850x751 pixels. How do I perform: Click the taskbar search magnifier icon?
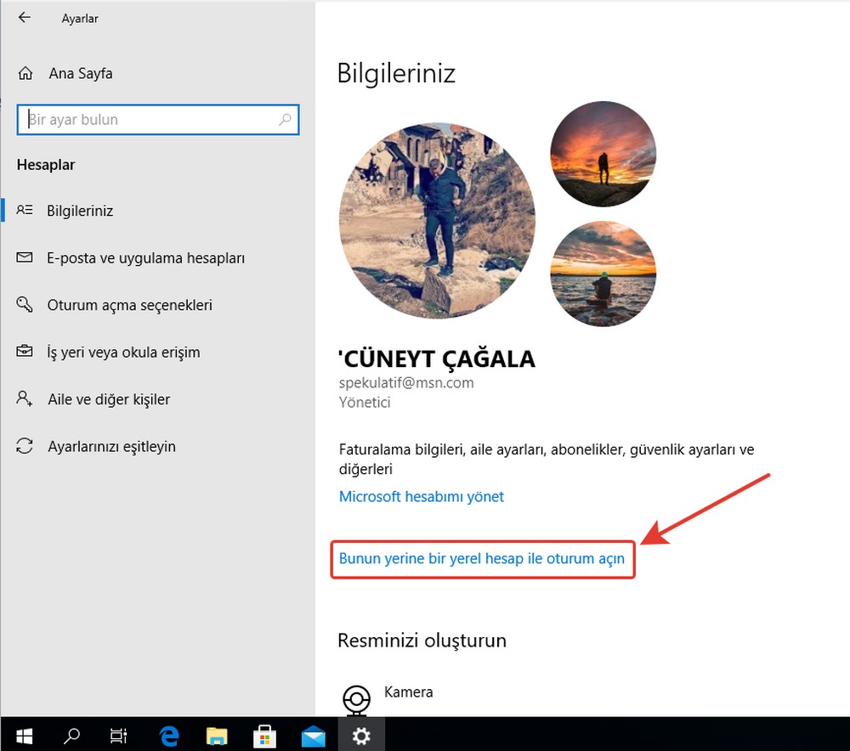point(72,734)
